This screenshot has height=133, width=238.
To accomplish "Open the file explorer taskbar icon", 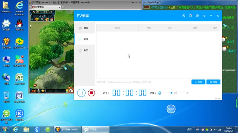I will [x=26, y=129].
